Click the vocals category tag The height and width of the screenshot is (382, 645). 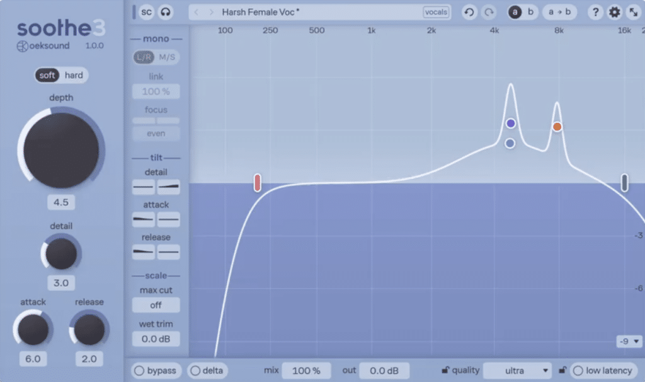coord(436,13)
